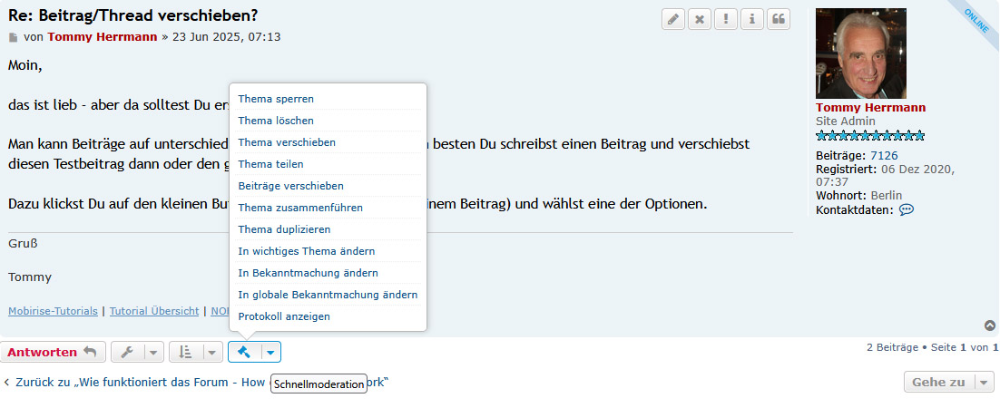Click the edit post pencil icon
The image size is (1000, 408).
672,19
